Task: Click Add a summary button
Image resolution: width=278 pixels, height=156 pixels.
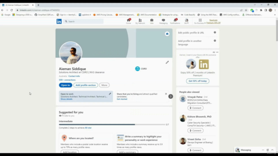Action: click(127, 152)
